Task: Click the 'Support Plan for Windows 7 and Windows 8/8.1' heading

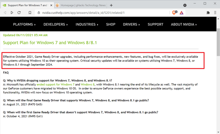Action: (50, 42)
